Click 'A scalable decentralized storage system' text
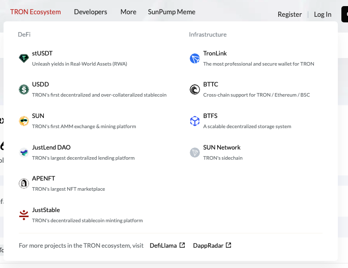Screen dimensions: 348x268 [247, 127]
